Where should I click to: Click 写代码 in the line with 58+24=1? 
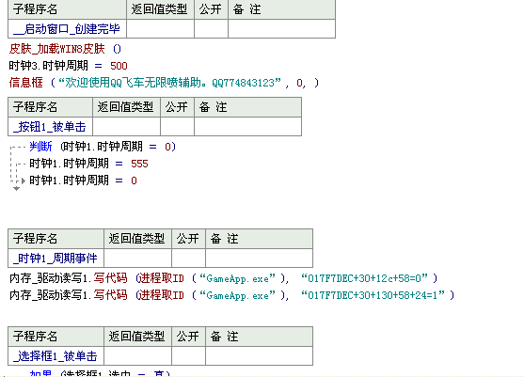110,295
